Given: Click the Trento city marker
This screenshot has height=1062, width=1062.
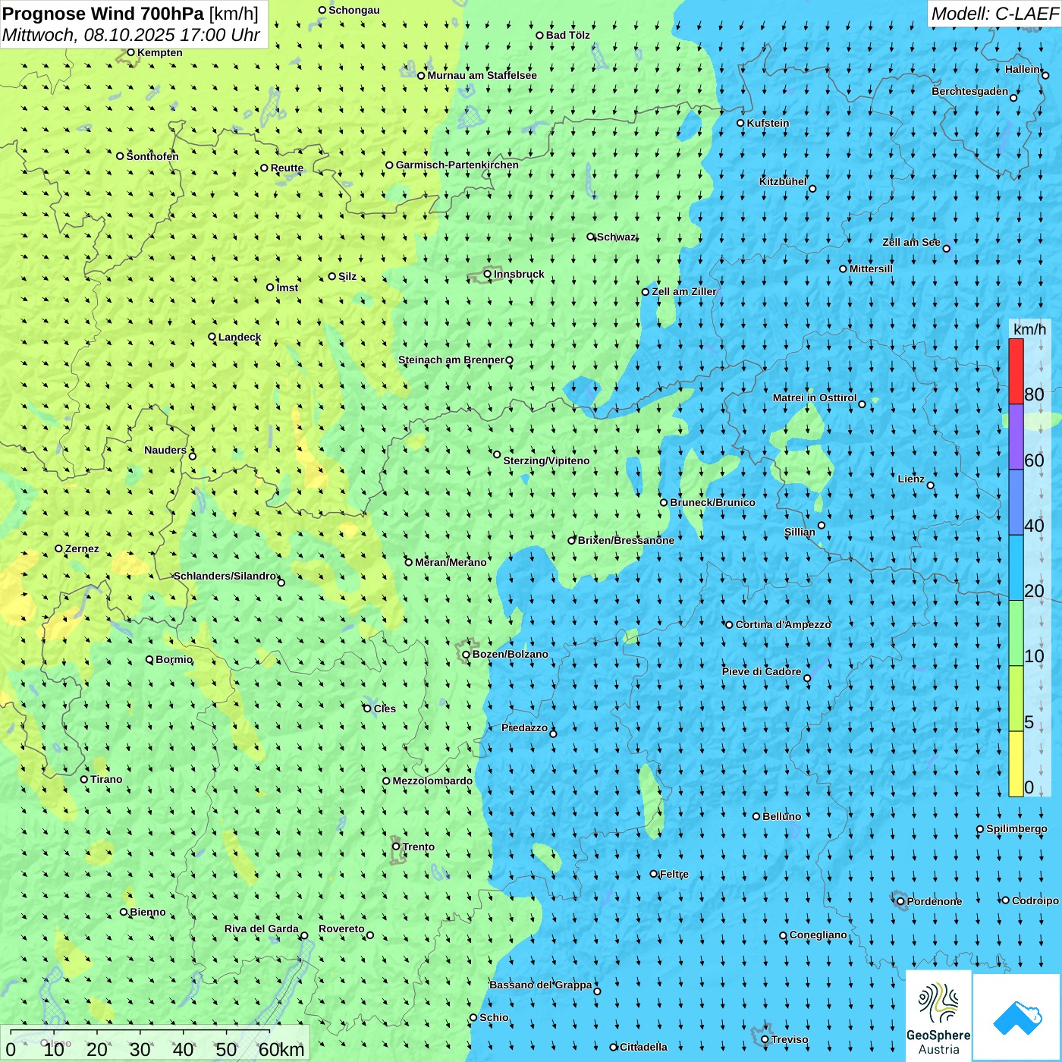Looking at the screenshot, I should (396, 847).
